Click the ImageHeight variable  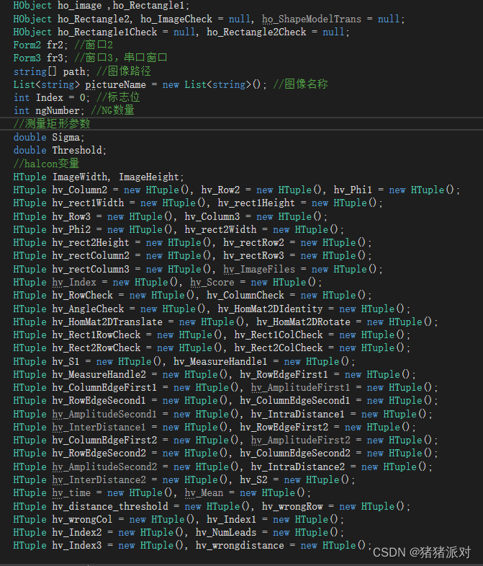(149, 177)
